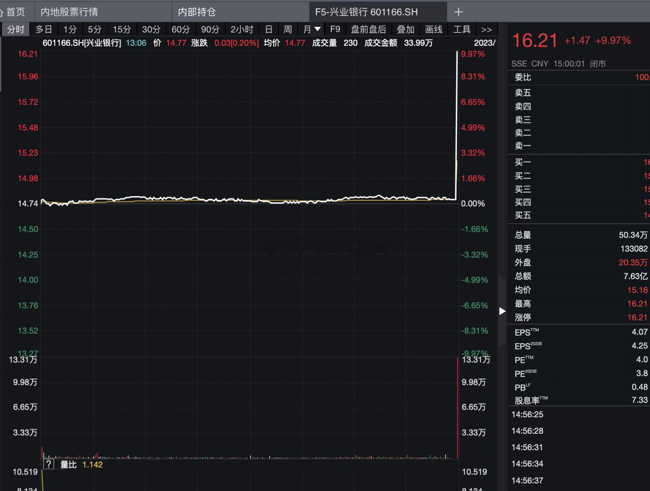Click 总额 value 7.63亿
The height and width of the screenshot is (491, 650).
pyautogui.click(x=635, y=276)
